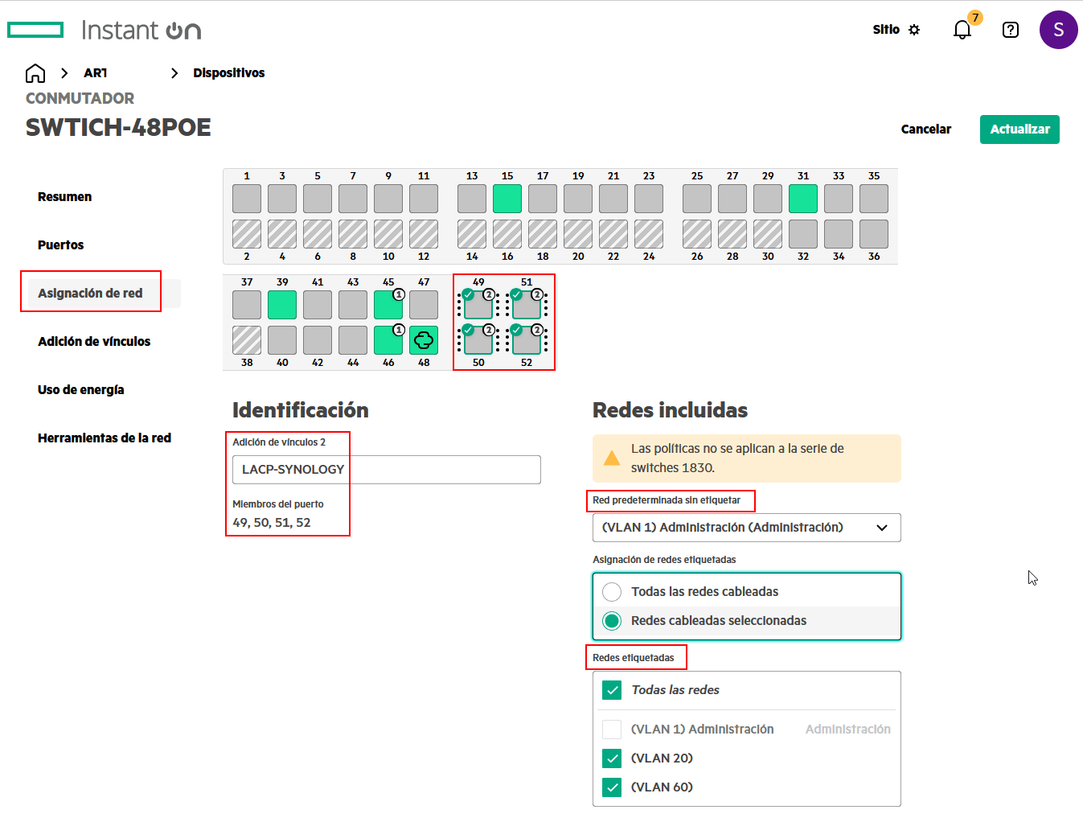1083x818 pixels.
Task: Select the port 48 uplink cloud icon
Action: (424, 340)
